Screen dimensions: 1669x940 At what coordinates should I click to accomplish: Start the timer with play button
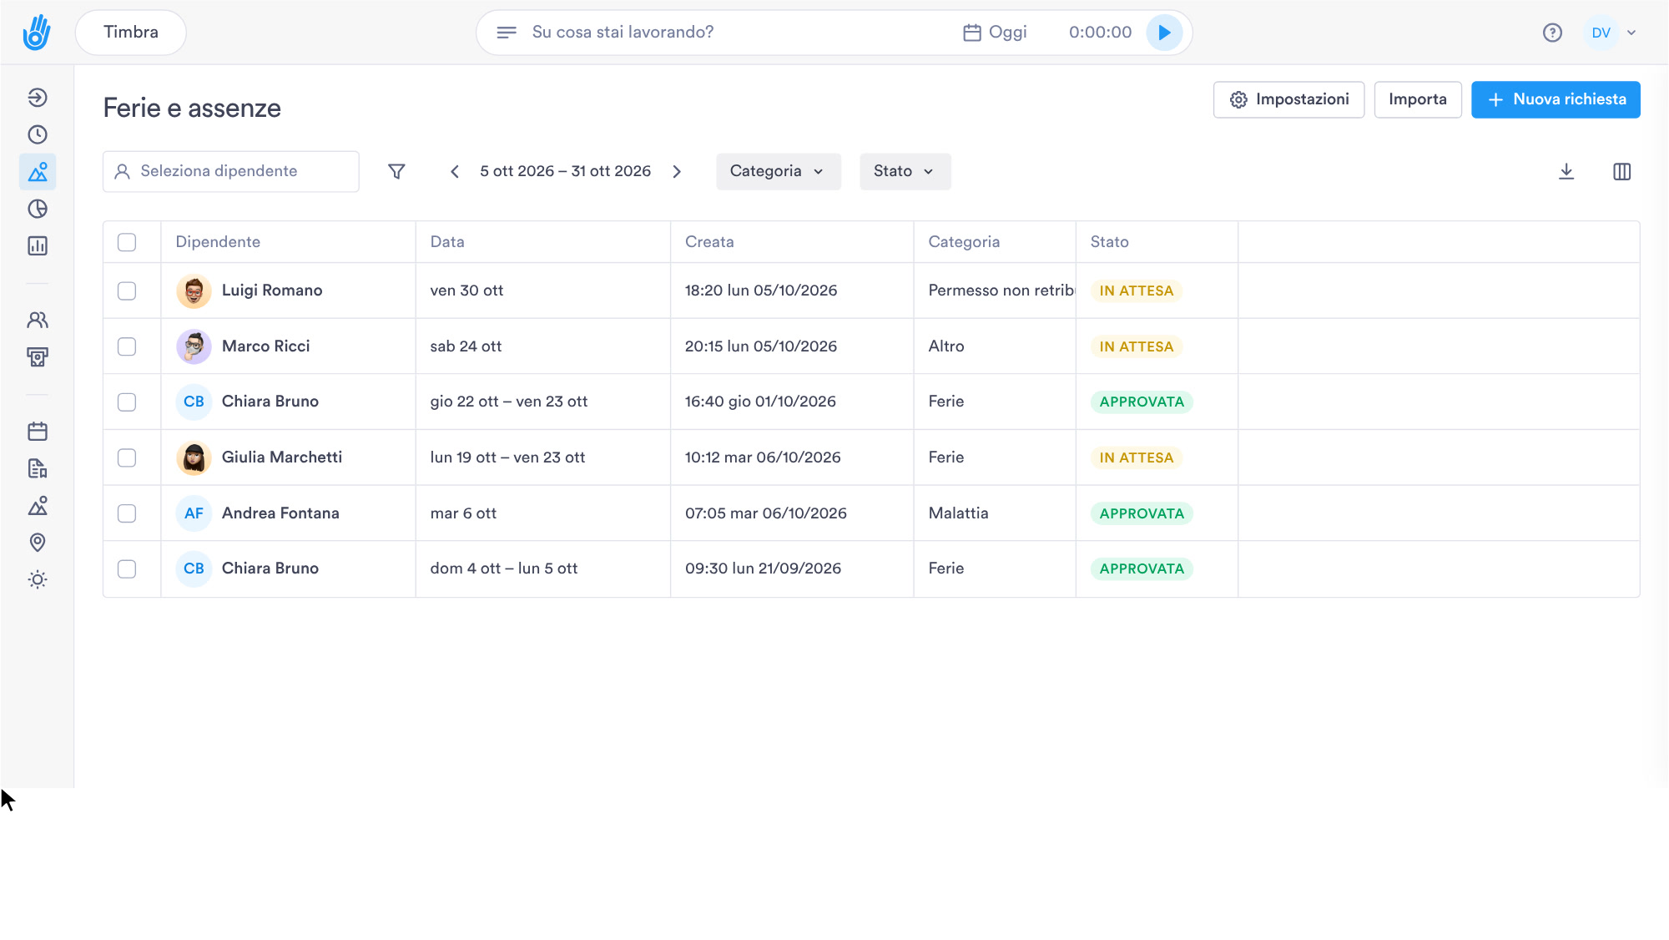[x=1164, y=33]
